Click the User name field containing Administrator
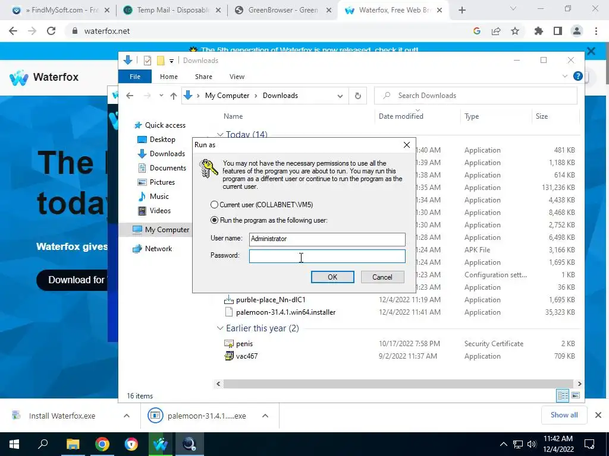The image size is (609, 456). [x=327, y=239]
